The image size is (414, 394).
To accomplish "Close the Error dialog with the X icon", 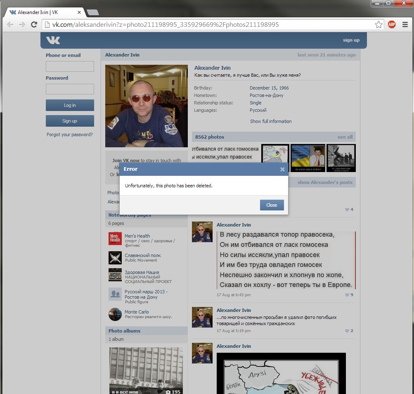I will [282, 169].
